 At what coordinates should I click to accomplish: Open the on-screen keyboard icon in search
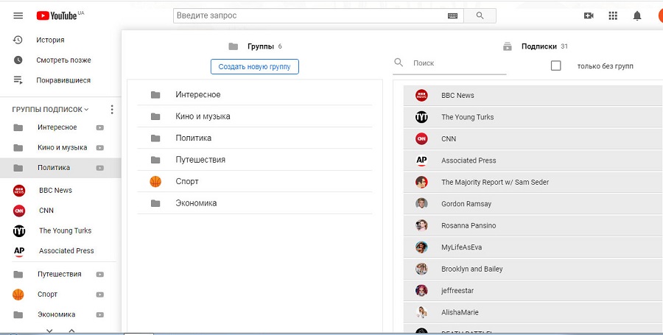pos(452,15)
